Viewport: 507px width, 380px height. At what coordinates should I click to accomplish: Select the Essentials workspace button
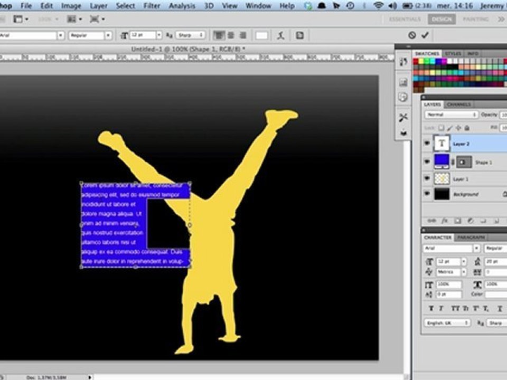click(405, 19)
